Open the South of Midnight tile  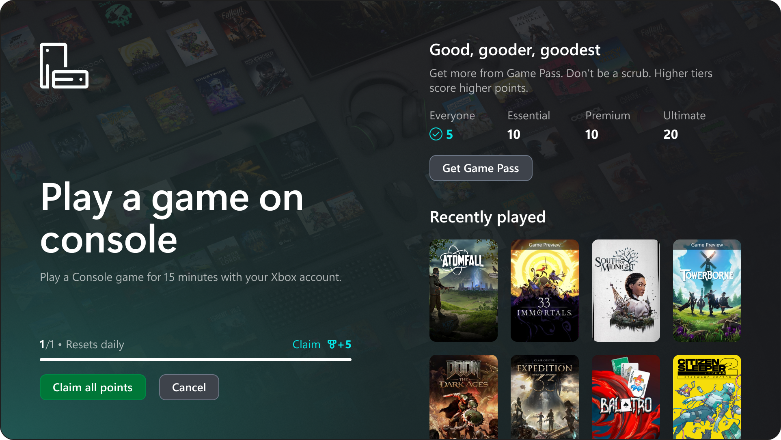pyautogui.click(x=626, y=290)
